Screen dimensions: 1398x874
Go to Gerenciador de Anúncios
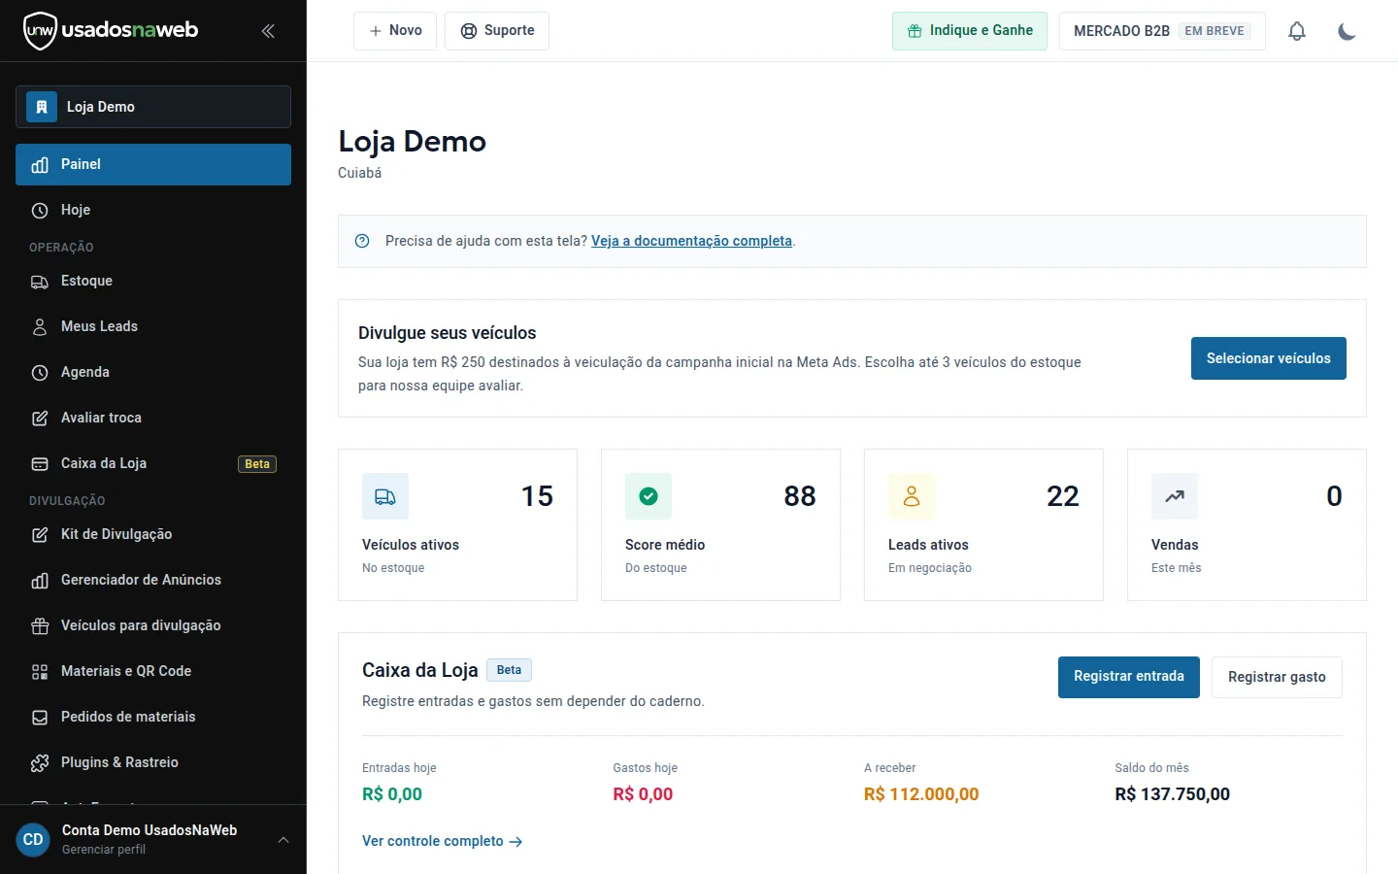(x=153, y=580)
